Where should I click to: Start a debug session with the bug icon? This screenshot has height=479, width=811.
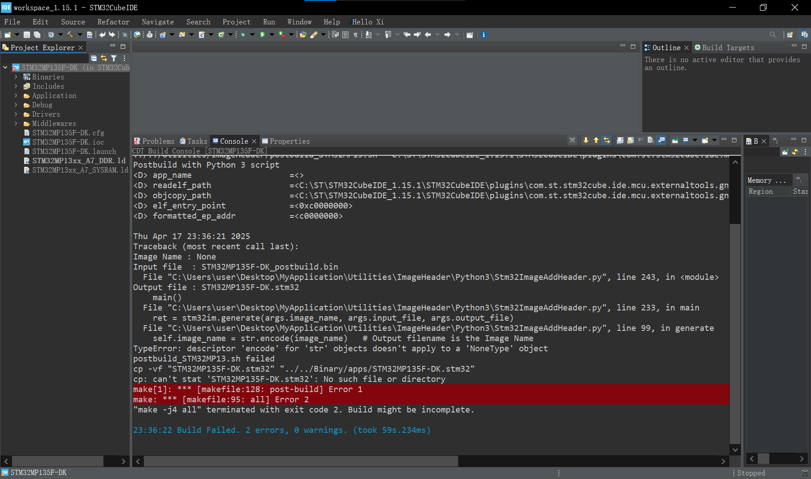point(243,34)
